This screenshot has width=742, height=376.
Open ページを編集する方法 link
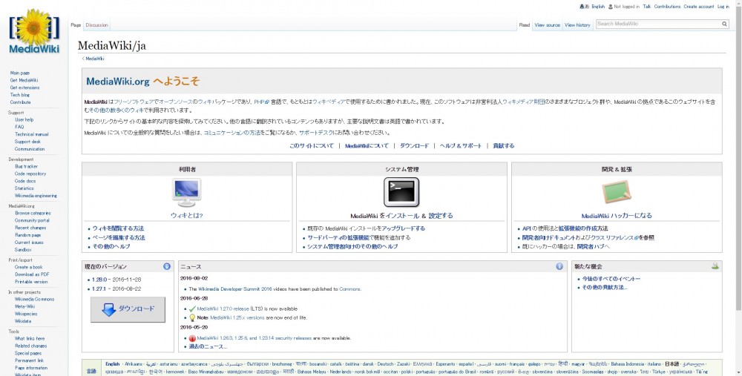[119, 238]
